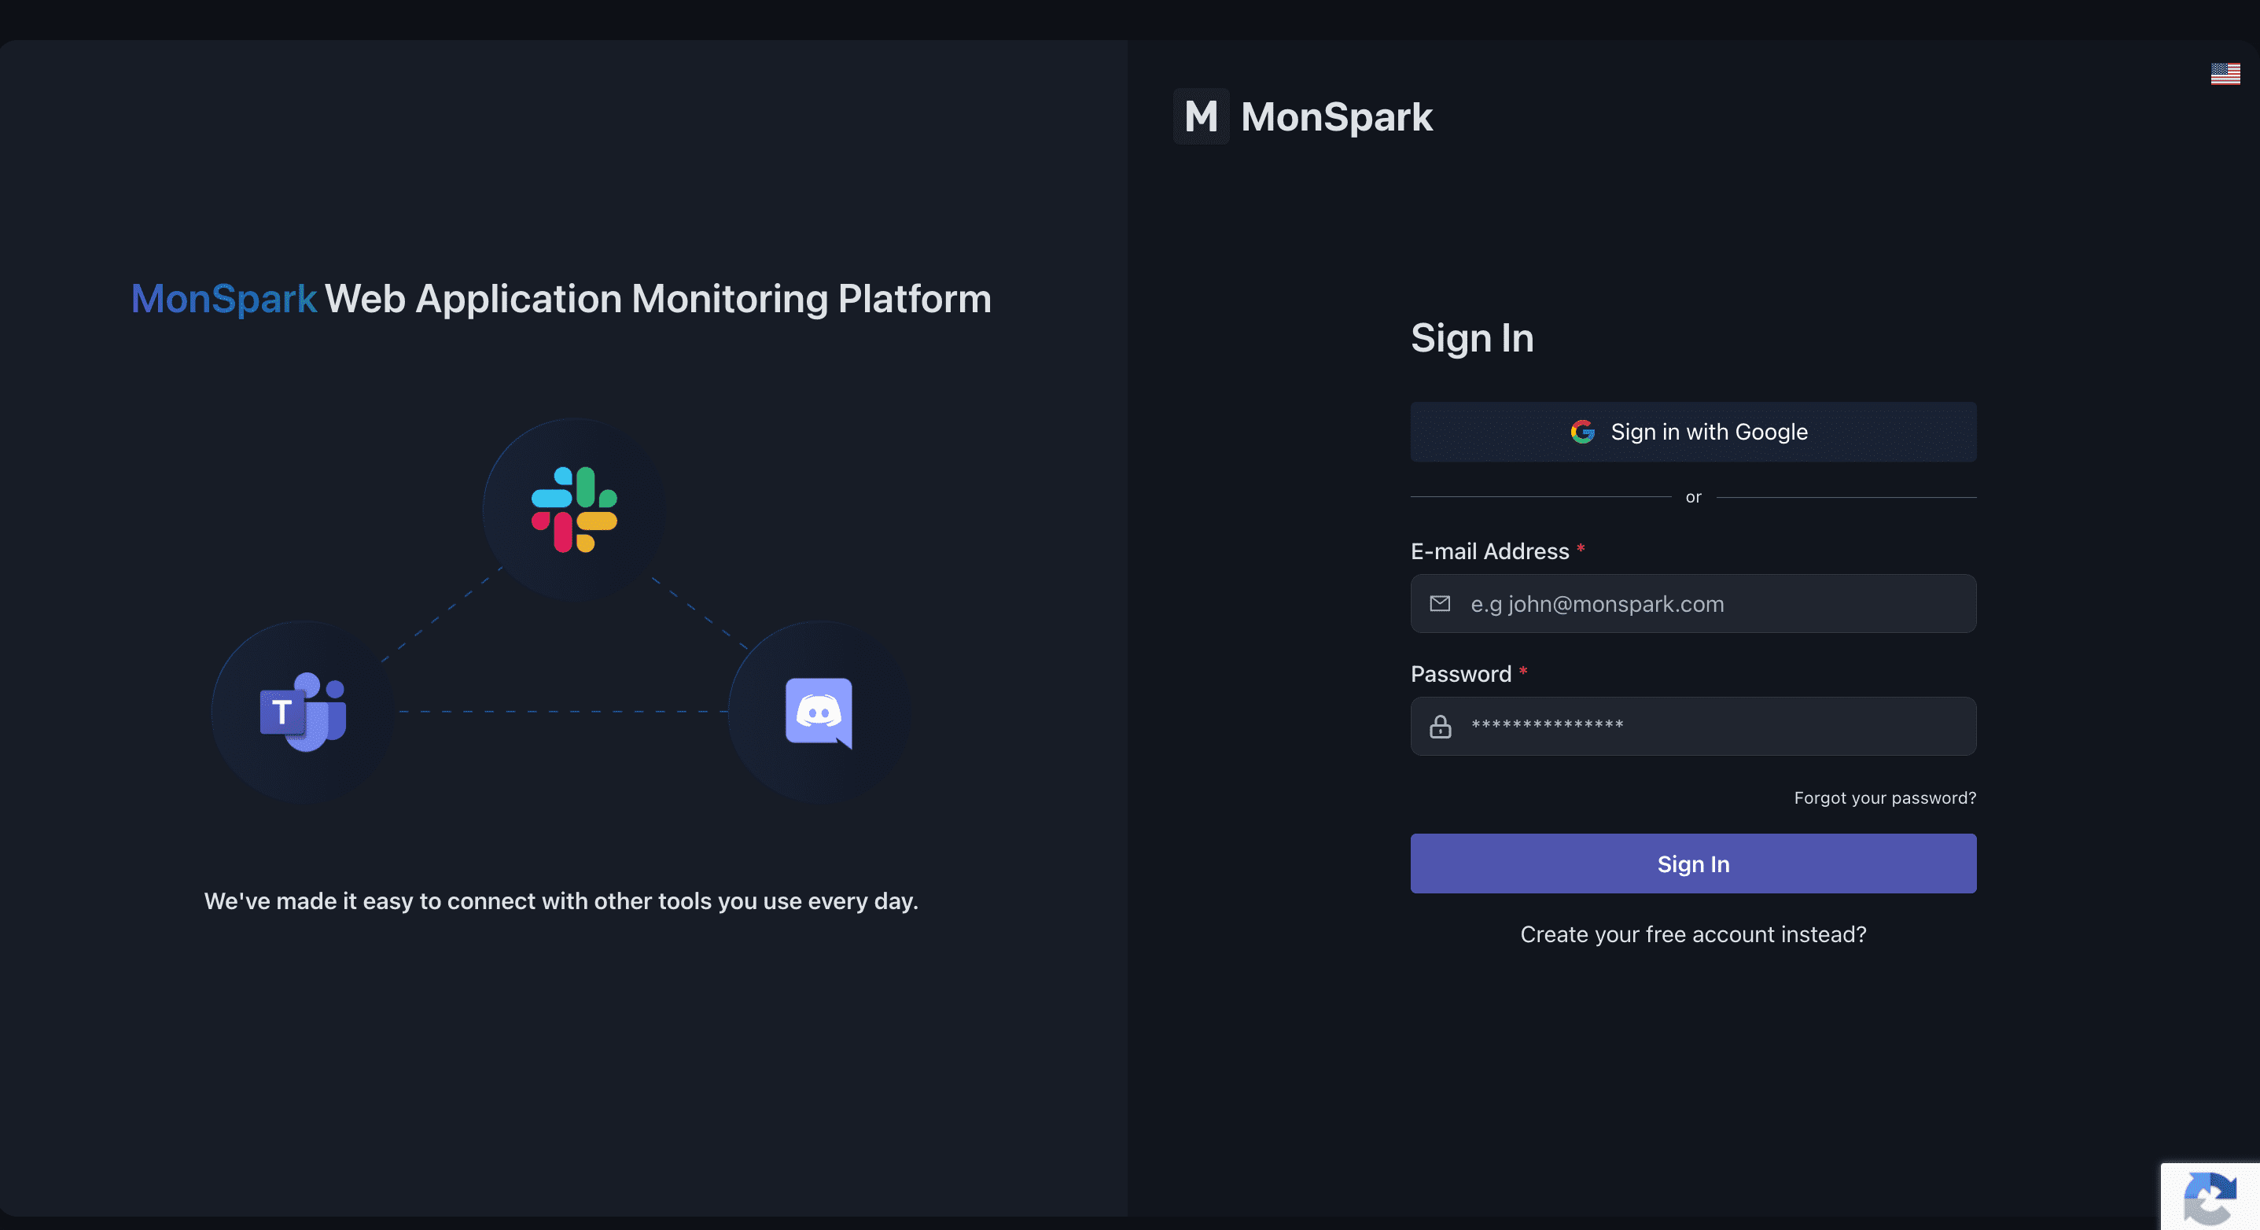This screenshot has height=1230, width=2260.
Task: Focus the Password input field
Action: 1711,727
